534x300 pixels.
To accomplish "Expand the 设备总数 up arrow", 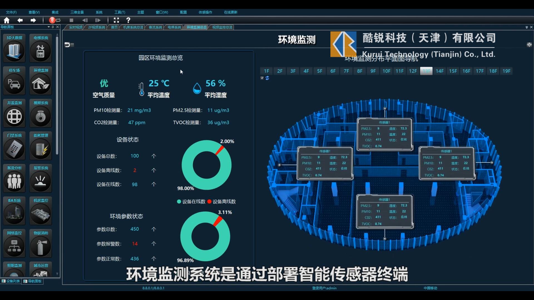I will point(154,156).
